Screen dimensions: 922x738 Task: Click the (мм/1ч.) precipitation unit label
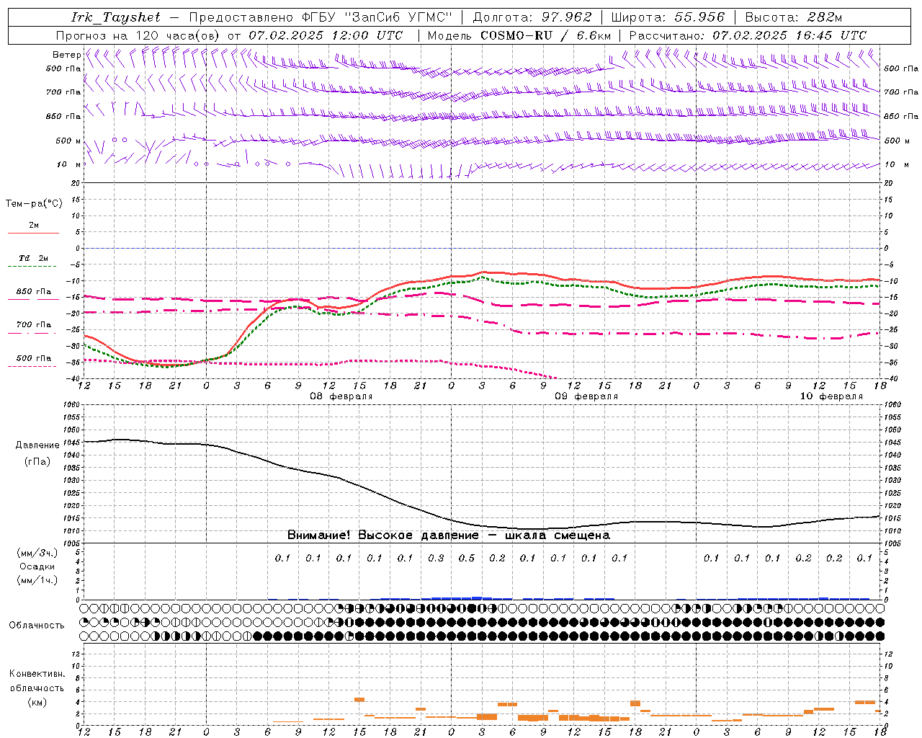[x=37, y=580]
